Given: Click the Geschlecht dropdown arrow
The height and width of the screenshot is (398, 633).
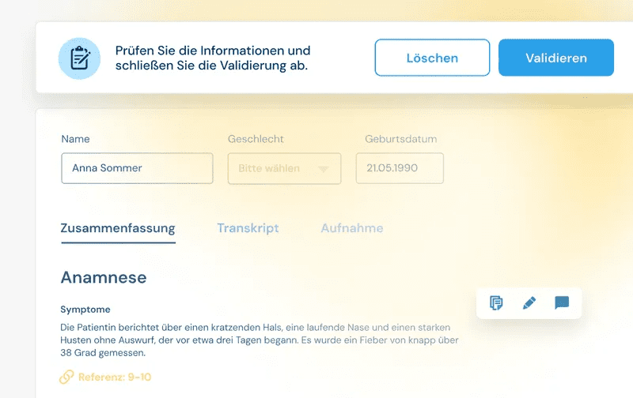Looking at the screenshot, I should 323,169.
